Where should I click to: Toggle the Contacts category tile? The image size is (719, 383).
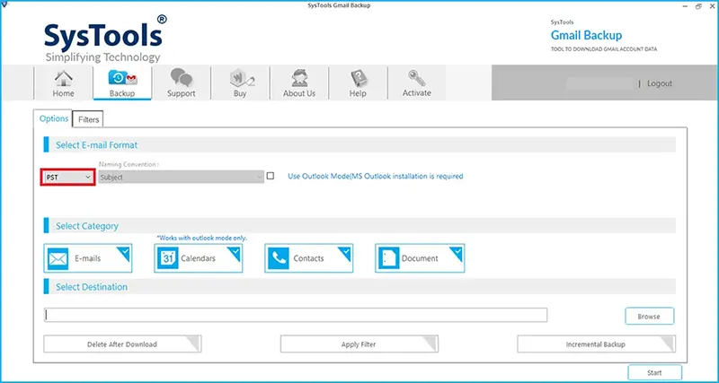coord(309,258)
